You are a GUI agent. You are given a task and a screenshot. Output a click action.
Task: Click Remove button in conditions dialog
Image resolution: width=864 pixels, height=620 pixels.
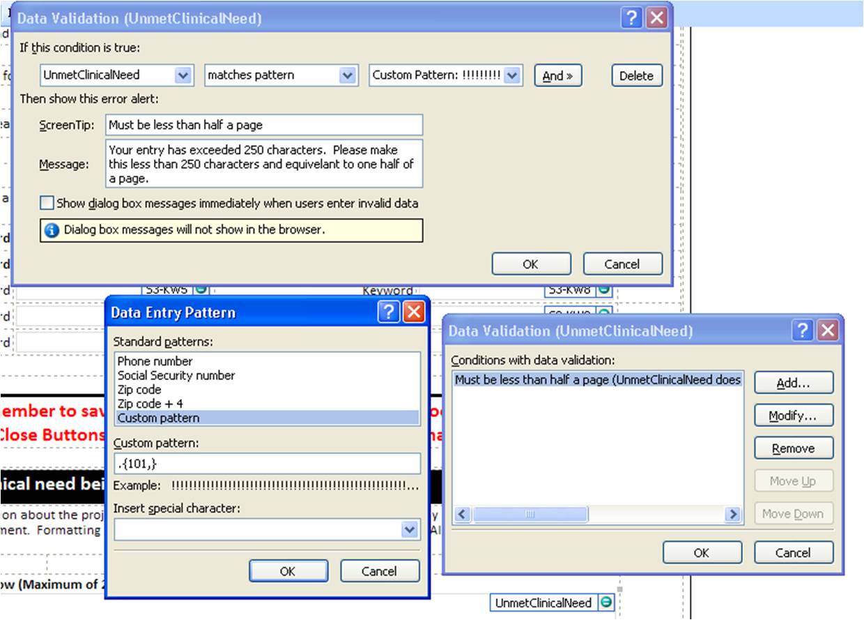pyautogui.click(x=794, y=448)
